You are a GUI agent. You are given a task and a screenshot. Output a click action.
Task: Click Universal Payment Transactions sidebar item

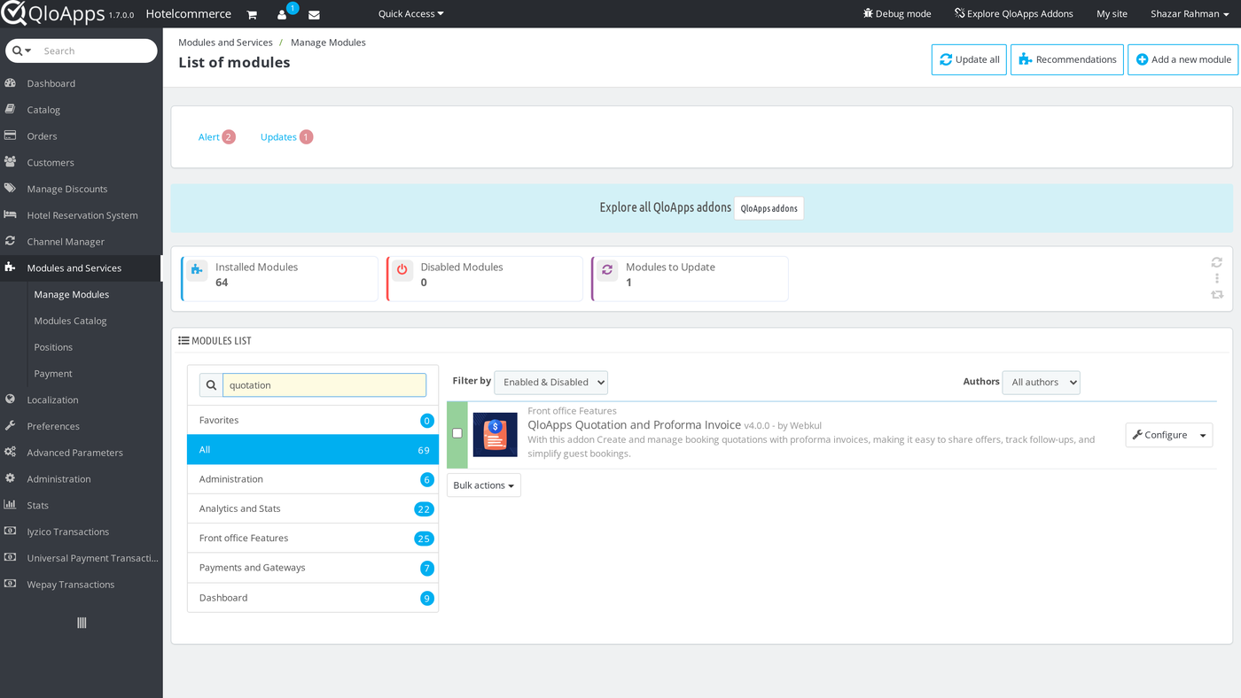(x=81, y=558)
